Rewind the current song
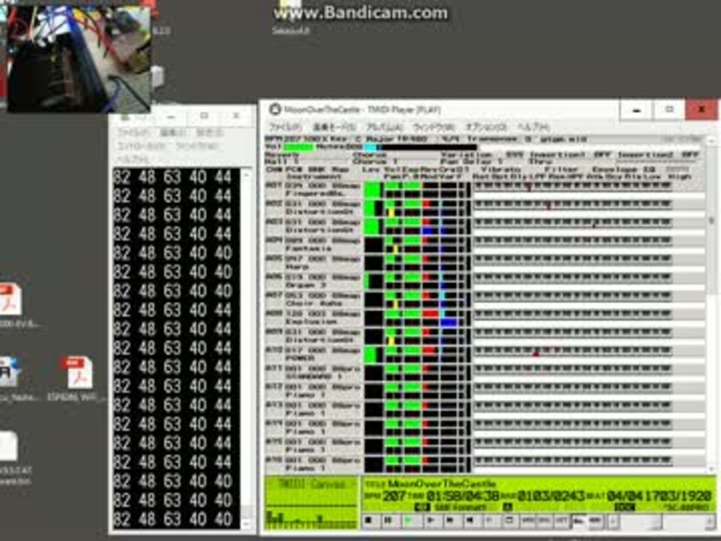 470,520
